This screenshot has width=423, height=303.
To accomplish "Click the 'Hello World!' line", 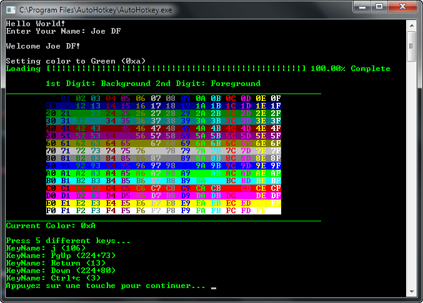I will coord(36,24).
